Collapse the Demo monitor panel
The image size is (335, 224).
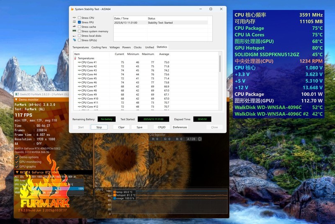[17, 99]
